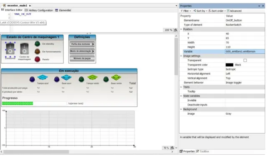Select the Tampa verde part icon
The image size is (267, 156).
[92, 77]
